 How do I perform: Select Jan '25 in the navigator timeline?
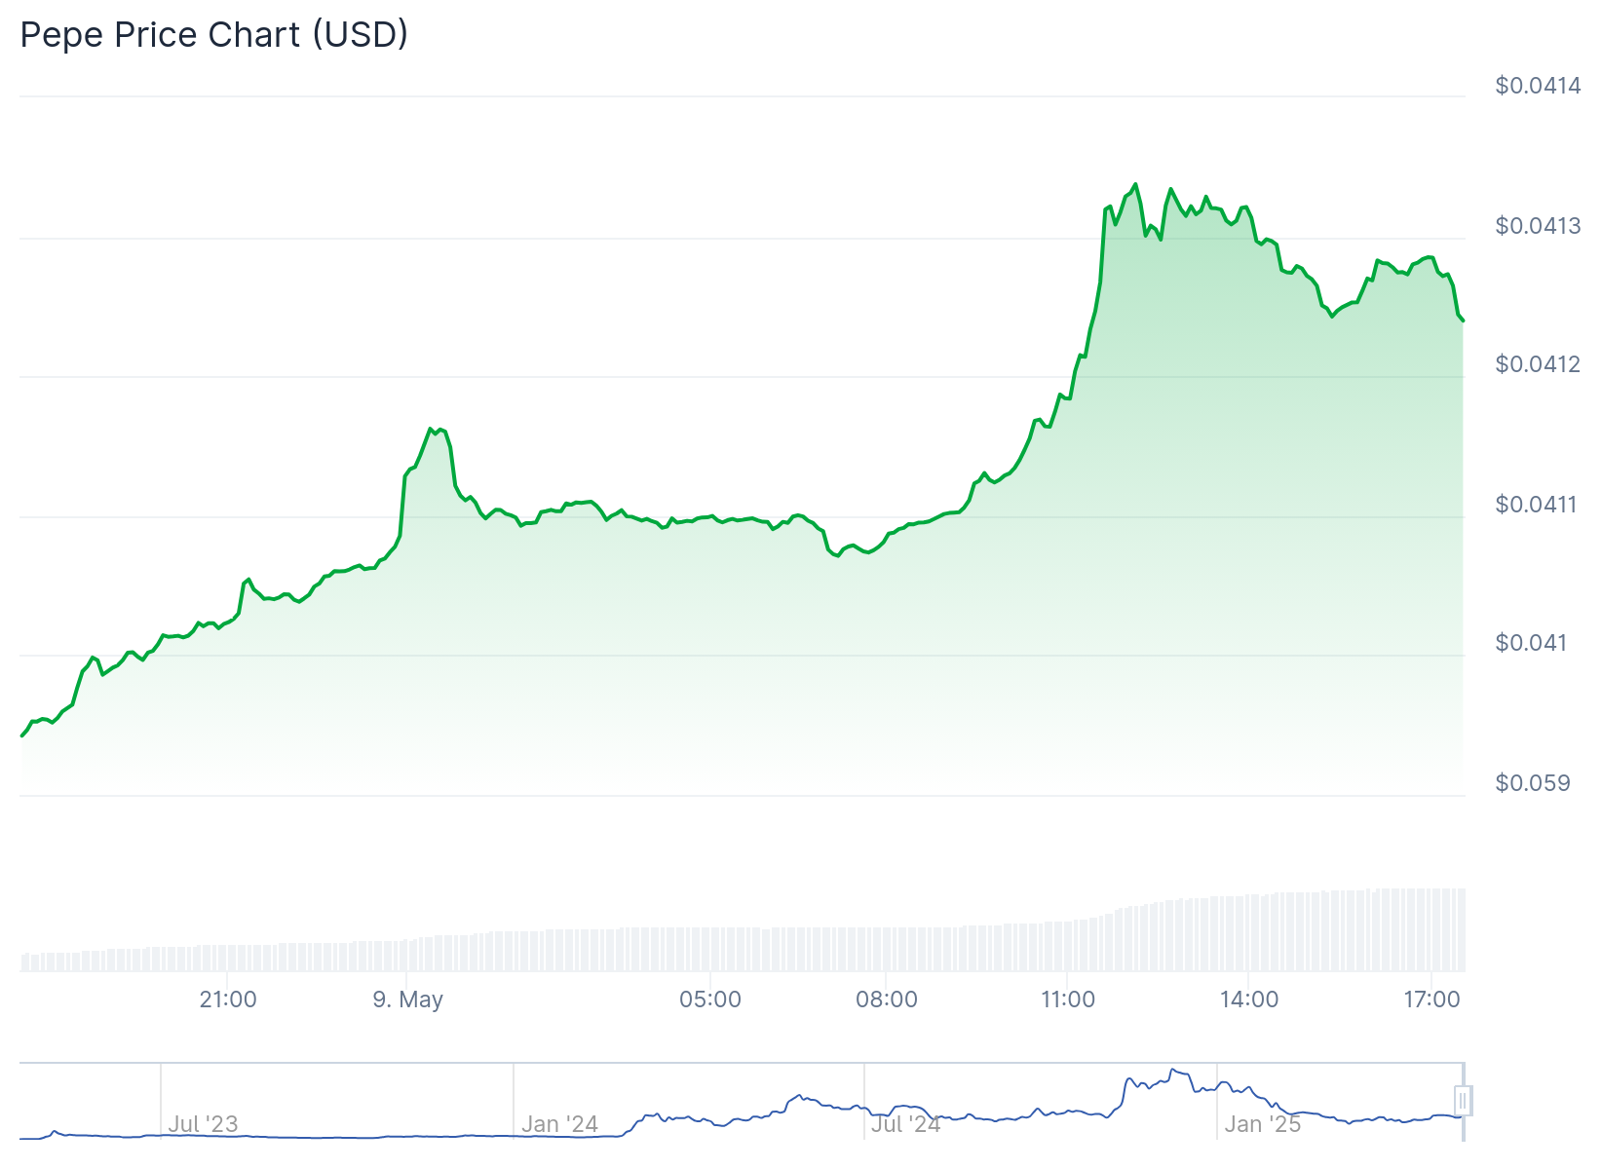click(1262, 1124)
